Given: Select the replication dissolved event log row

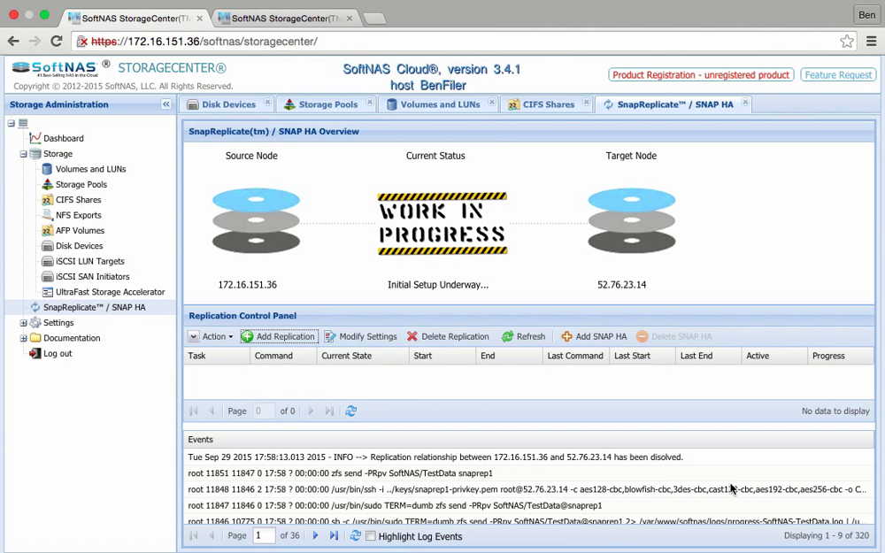Looking at the screenshot, I should [x=528, y=457].
